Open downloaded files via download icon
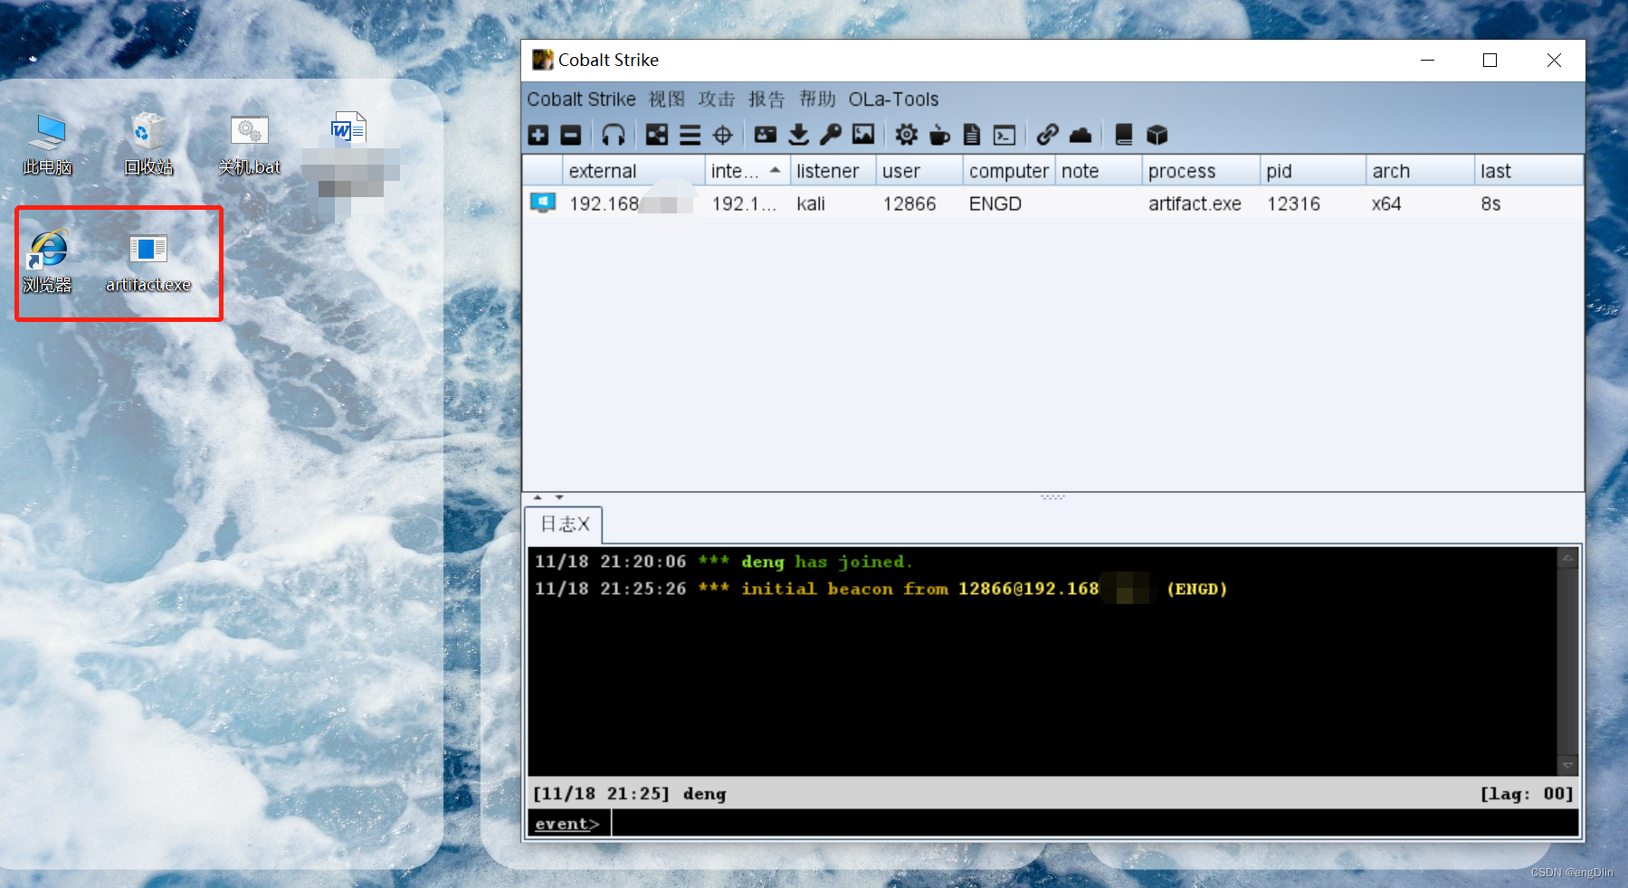 point(798,136)
